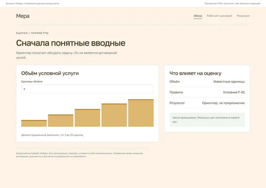Viewport: 266px width, 188px height.
Task: Select the second chart bar
Action: click(61, 120)
